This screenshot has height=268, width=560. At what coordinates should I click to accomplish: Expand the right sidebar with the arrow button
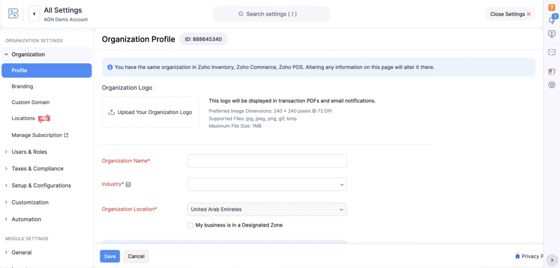pyautogui.click(x=552, y=260)
